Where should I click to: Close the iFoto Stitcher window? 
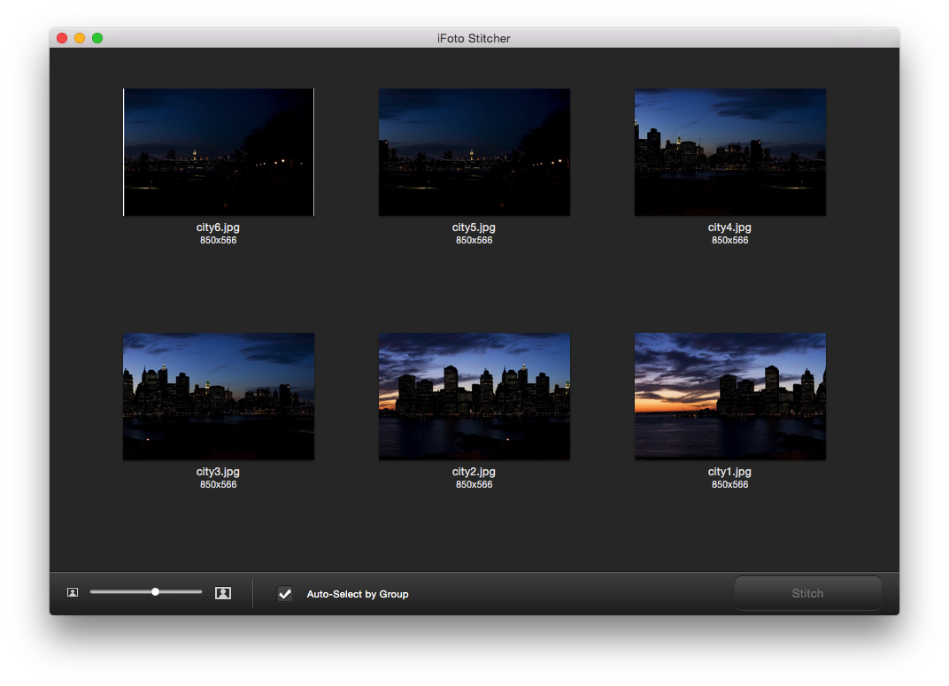pos(62,38)
